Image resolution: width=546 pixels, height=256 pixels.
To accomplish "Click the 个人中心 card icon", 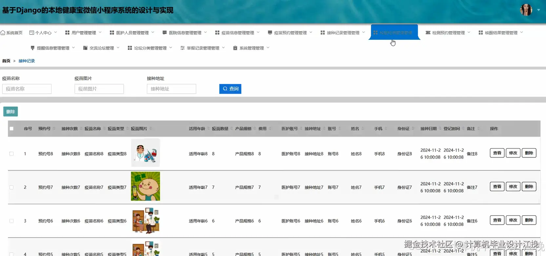I will [x=31, y=32].
